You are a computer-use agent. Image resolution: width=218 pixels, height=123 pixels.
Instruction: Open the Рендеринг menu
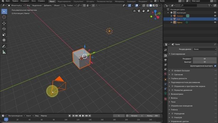click(25, 1)
